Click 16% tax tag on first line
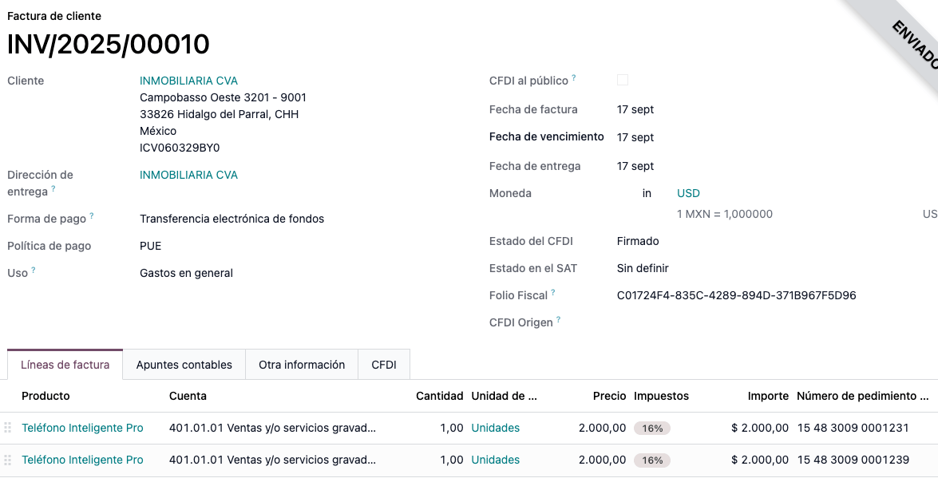Screen dimensions: 938x486 coord(652,428)
